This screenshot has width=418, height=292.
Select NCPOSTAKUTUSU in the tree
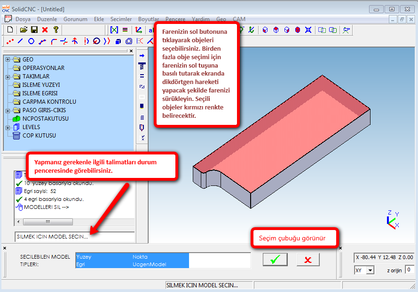[x=46, y=119]
